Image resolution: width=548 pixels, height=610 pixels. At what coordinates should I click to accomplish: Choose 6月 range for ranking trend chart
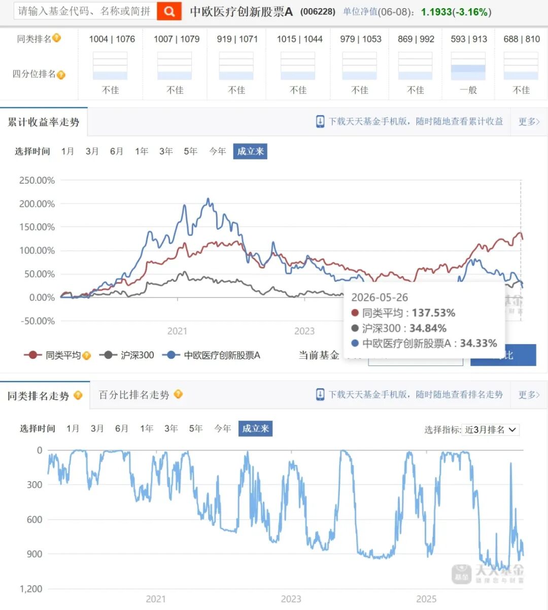(122, 428)
